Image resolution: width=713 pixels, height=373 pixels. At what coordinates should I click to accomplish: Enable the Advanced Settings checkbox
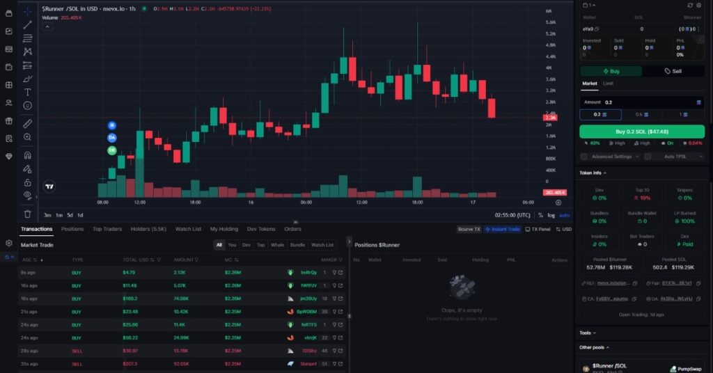[x=584, y=157]
